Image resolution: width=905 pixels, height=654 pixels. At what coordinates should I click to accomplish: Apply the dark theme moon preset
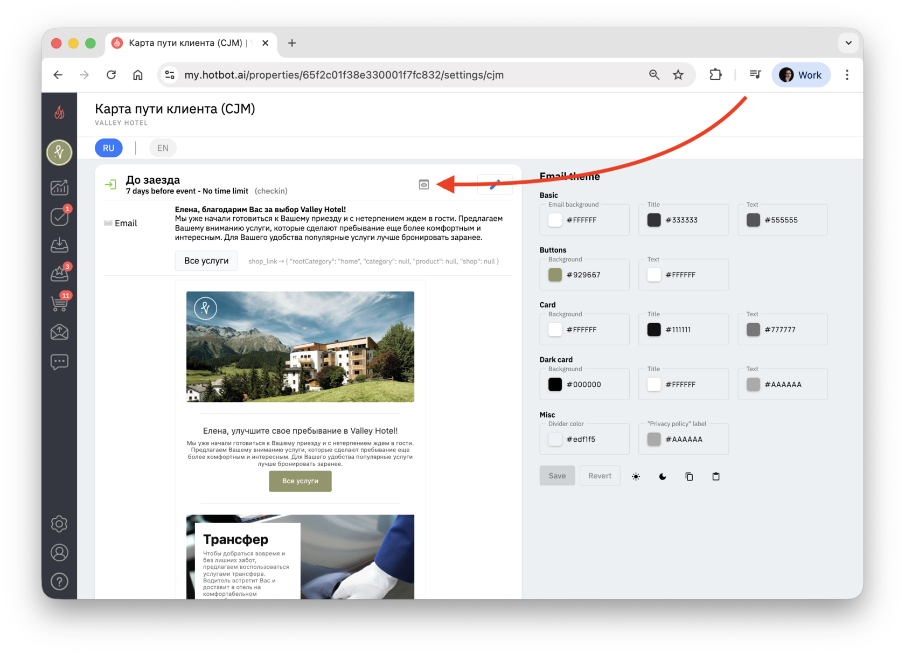(x=663, y=476)
